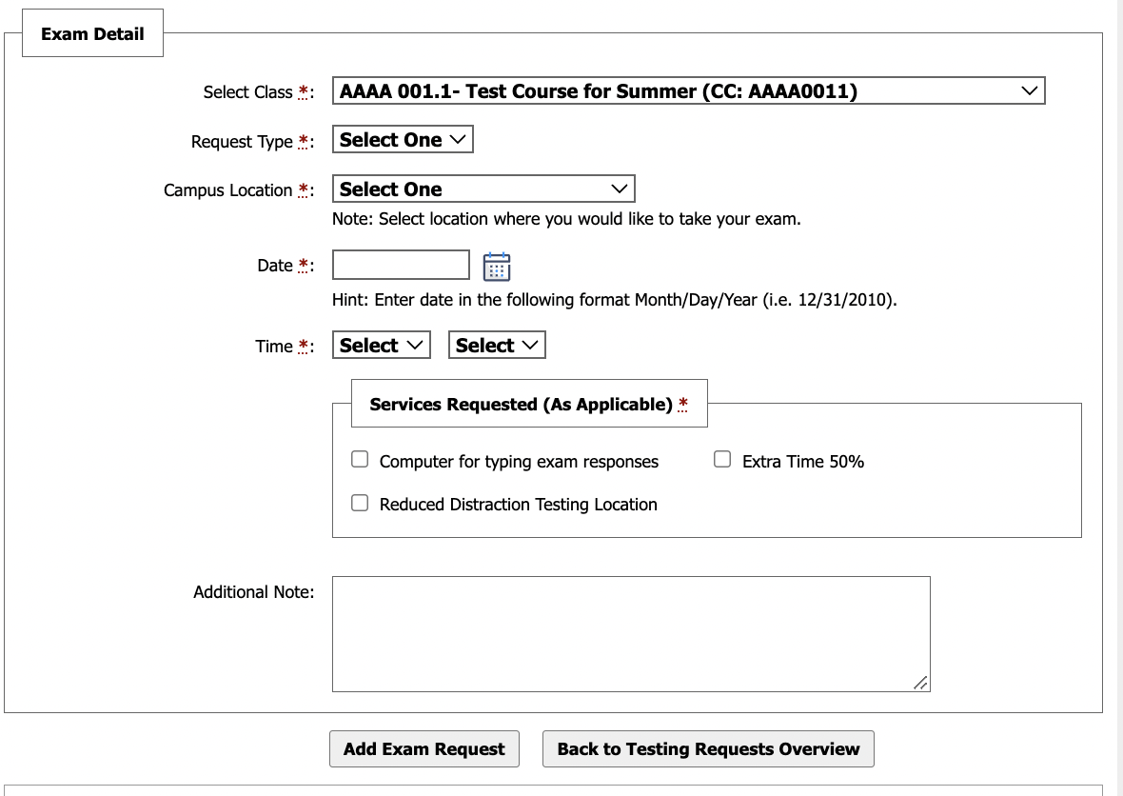This screenshot has height=796, width=1123.
Task: Enable the Extra Time 50% checkbox
Action: pos(722,459)
